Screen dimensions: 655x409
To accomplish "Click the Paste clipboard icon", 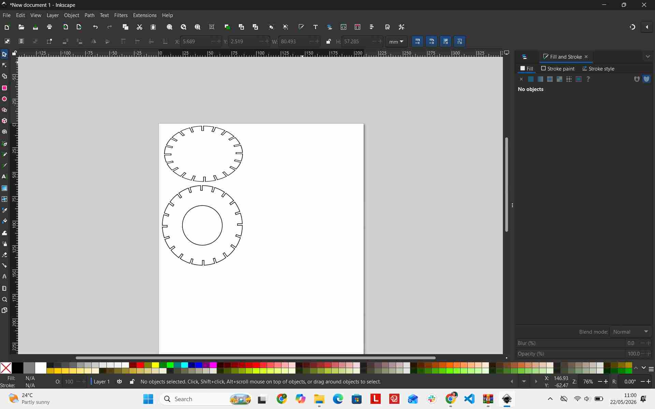I will (x=153, y=27).
